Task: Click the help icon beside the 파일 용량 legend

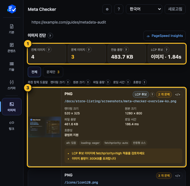Action: pos(108,82)
